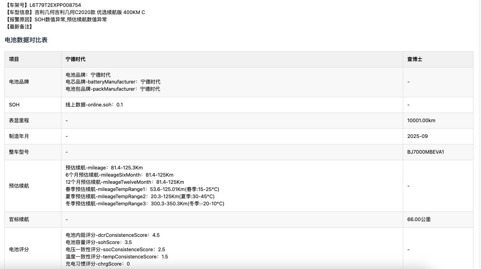Click the 制造年月 row label
The height and width of the screenshot is (269, 481).
coord(19,137)
